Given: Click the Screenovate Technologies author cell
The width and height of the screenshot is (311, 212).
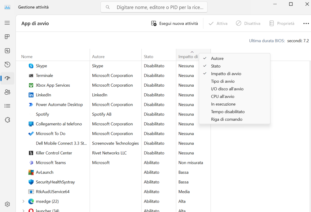Looking at the screenshot, I should [115, 143].
